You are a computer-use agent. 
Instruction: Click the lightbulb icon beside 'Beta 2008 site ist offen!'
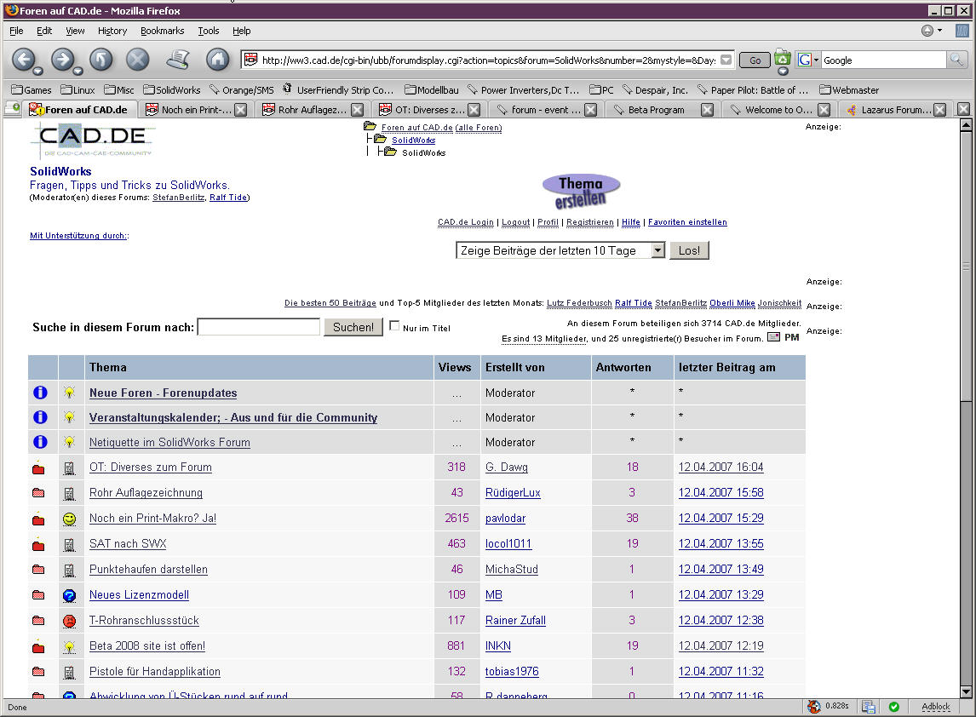pos(69,646)
